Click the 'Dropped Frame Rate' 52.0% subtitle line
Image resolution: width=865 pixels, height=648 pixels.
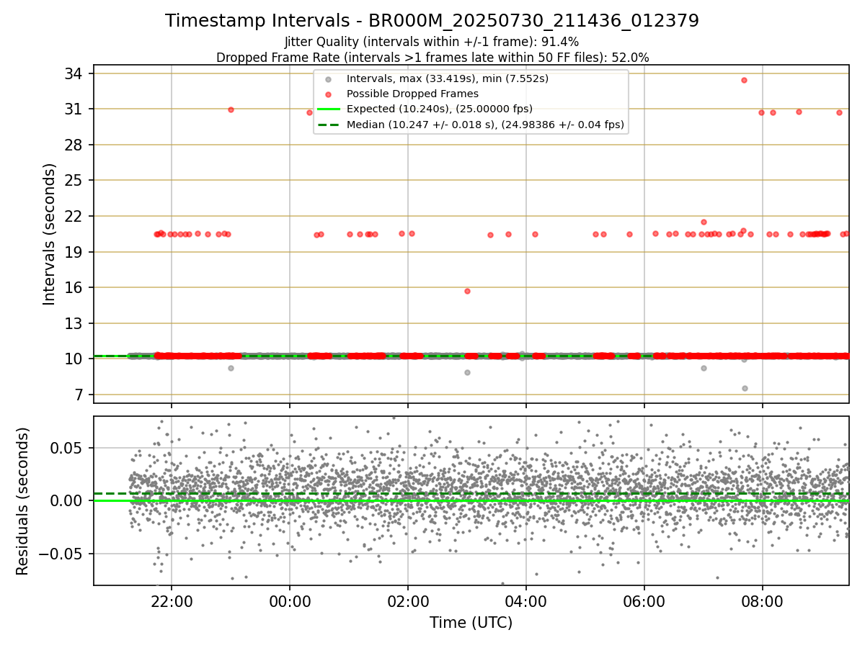(432, 58)
